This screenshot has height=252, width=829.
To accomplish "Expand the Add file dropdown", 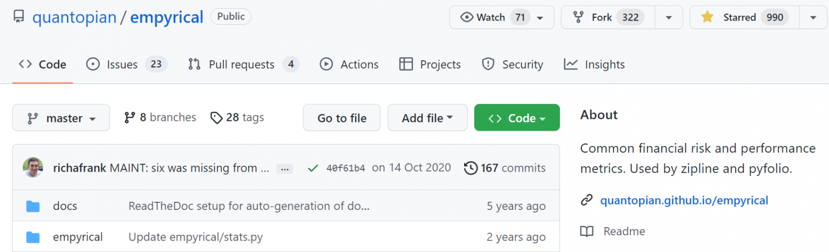I will click(x=427, y=118).
